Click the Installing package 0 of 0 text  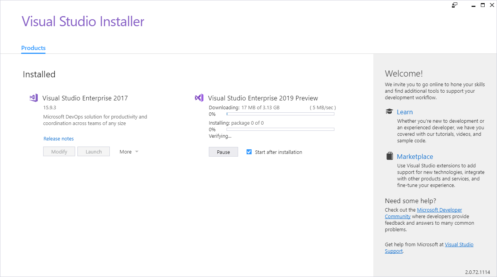point(236,123)
